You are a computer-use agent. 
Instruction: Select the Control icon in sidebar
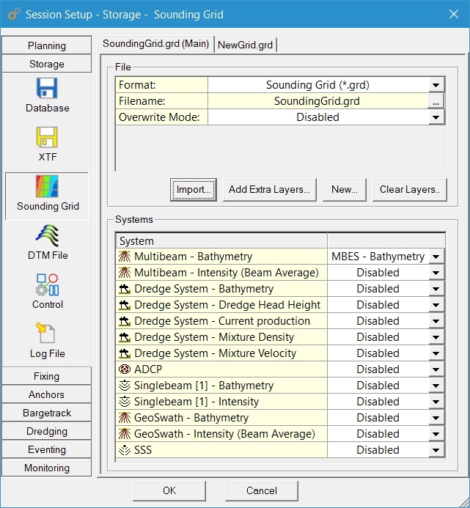click(47, 286)
